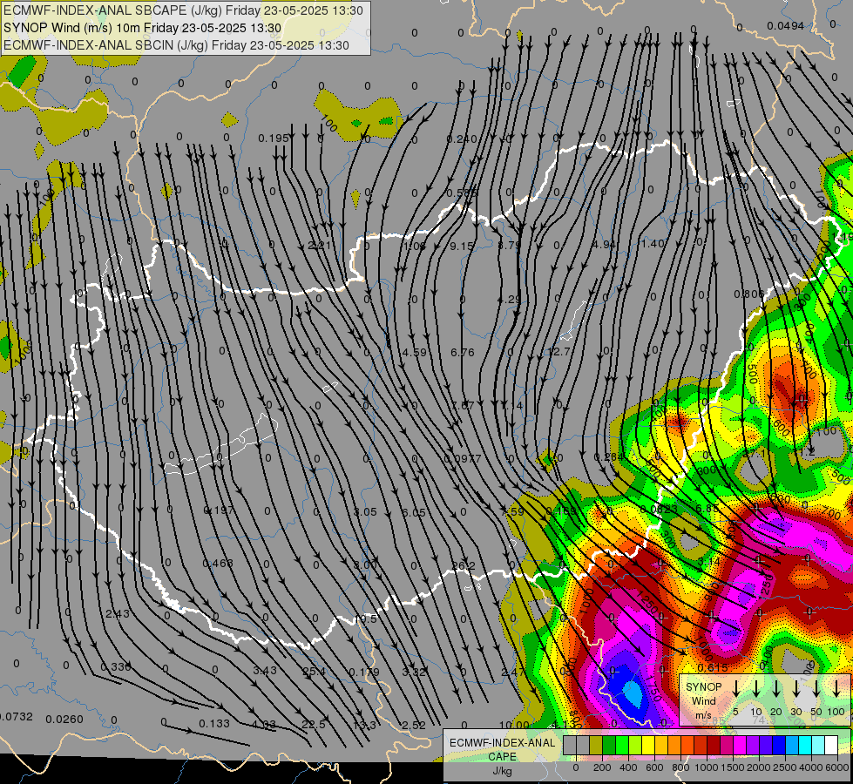Click the map value '6.05'
Screen dimensions: 853x784
point(414,512)
